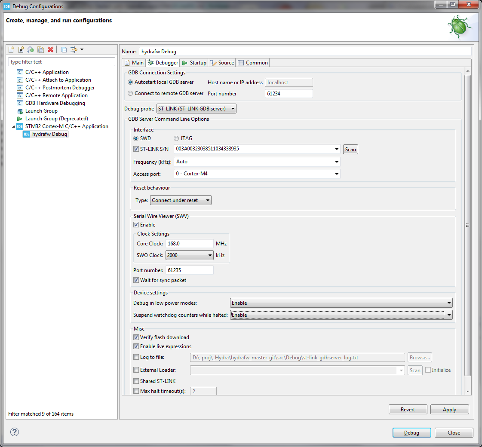
Task: Collapse all items in the configuration tree
Action: pyautogui.click(x=63, y=49)
